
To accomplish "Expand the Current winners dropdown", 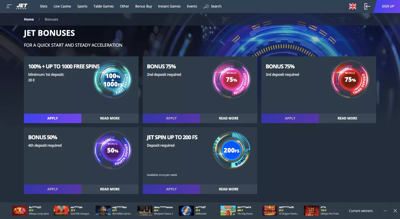I will coord(385,211).
